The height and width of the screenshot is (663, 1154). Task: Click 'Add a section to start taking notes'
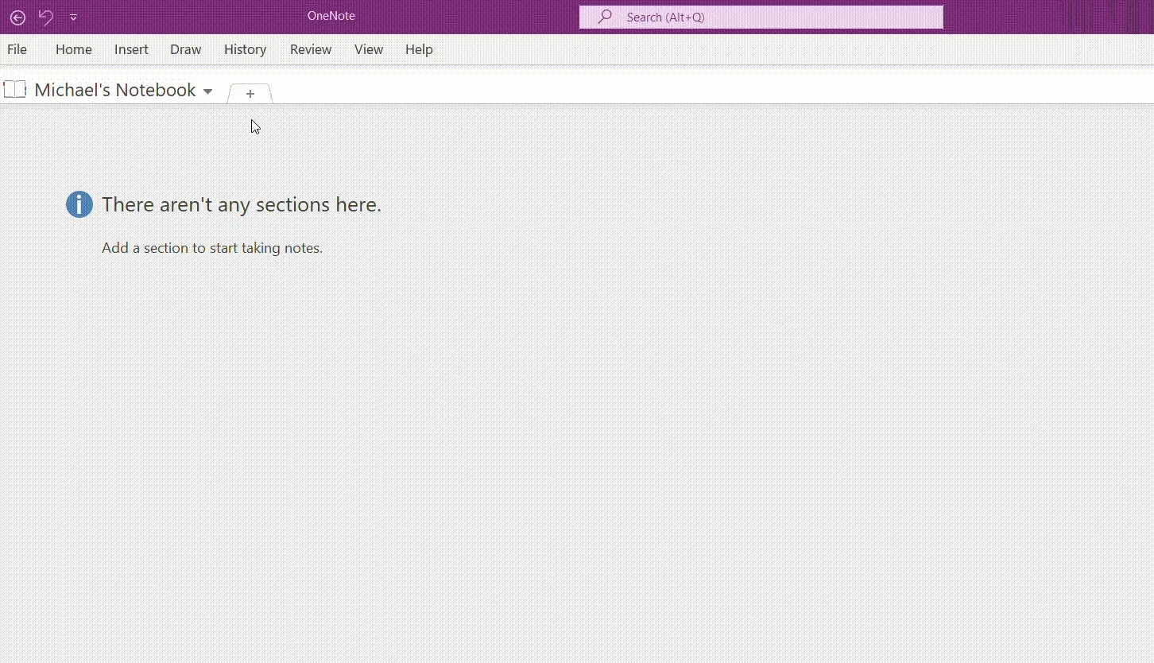pos(211,247)
